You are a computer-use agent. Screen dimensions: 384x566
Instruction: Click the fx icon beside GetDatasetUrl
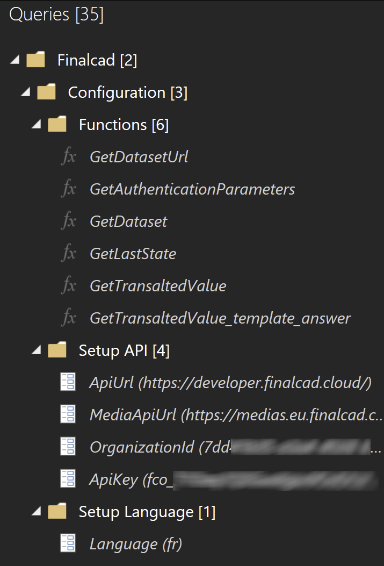pyautogui.click(x=69, y=157)
